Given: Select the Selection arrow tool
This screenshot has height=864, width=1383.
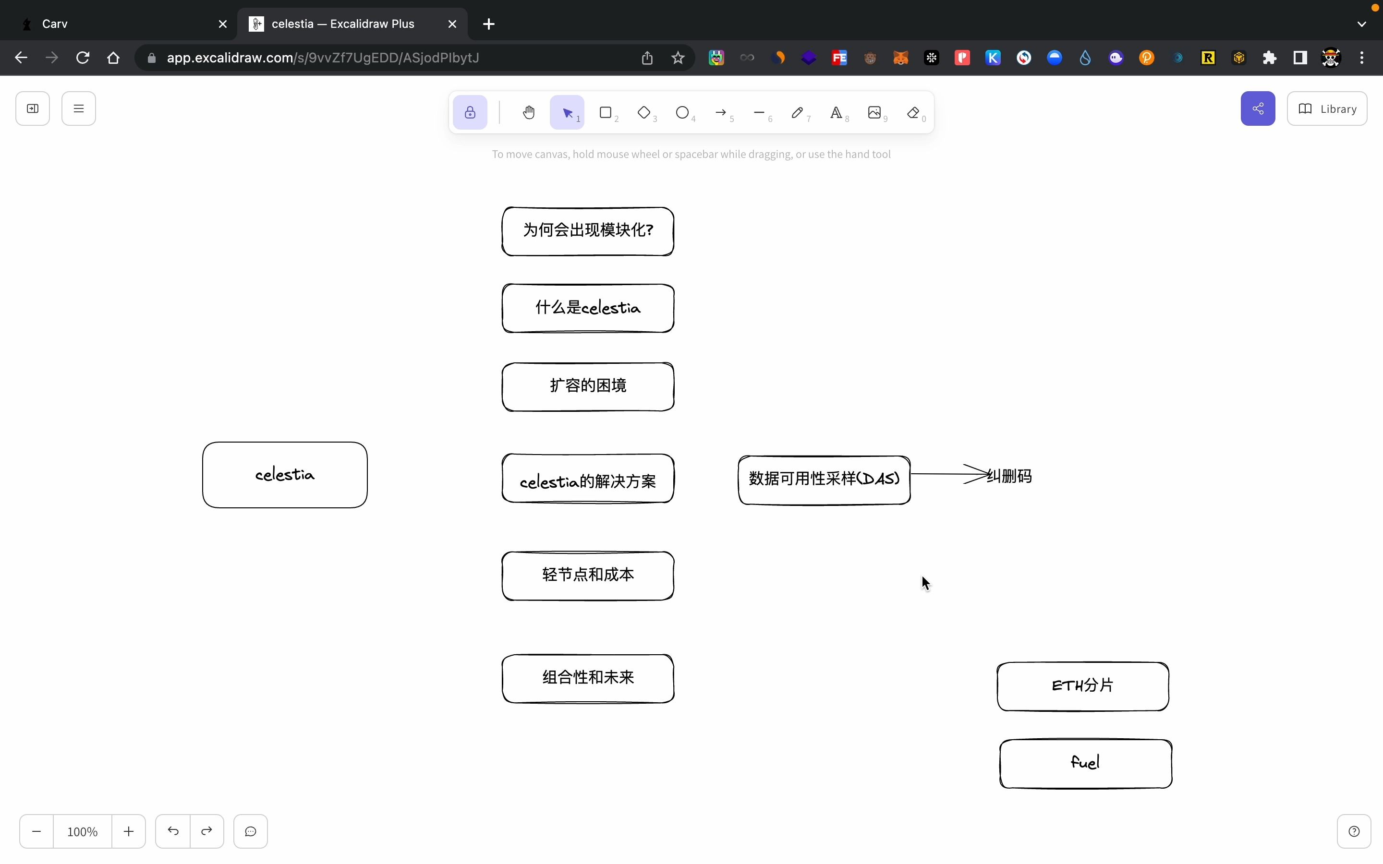Looking at the screenshot, I should click(x=567, y=112).
